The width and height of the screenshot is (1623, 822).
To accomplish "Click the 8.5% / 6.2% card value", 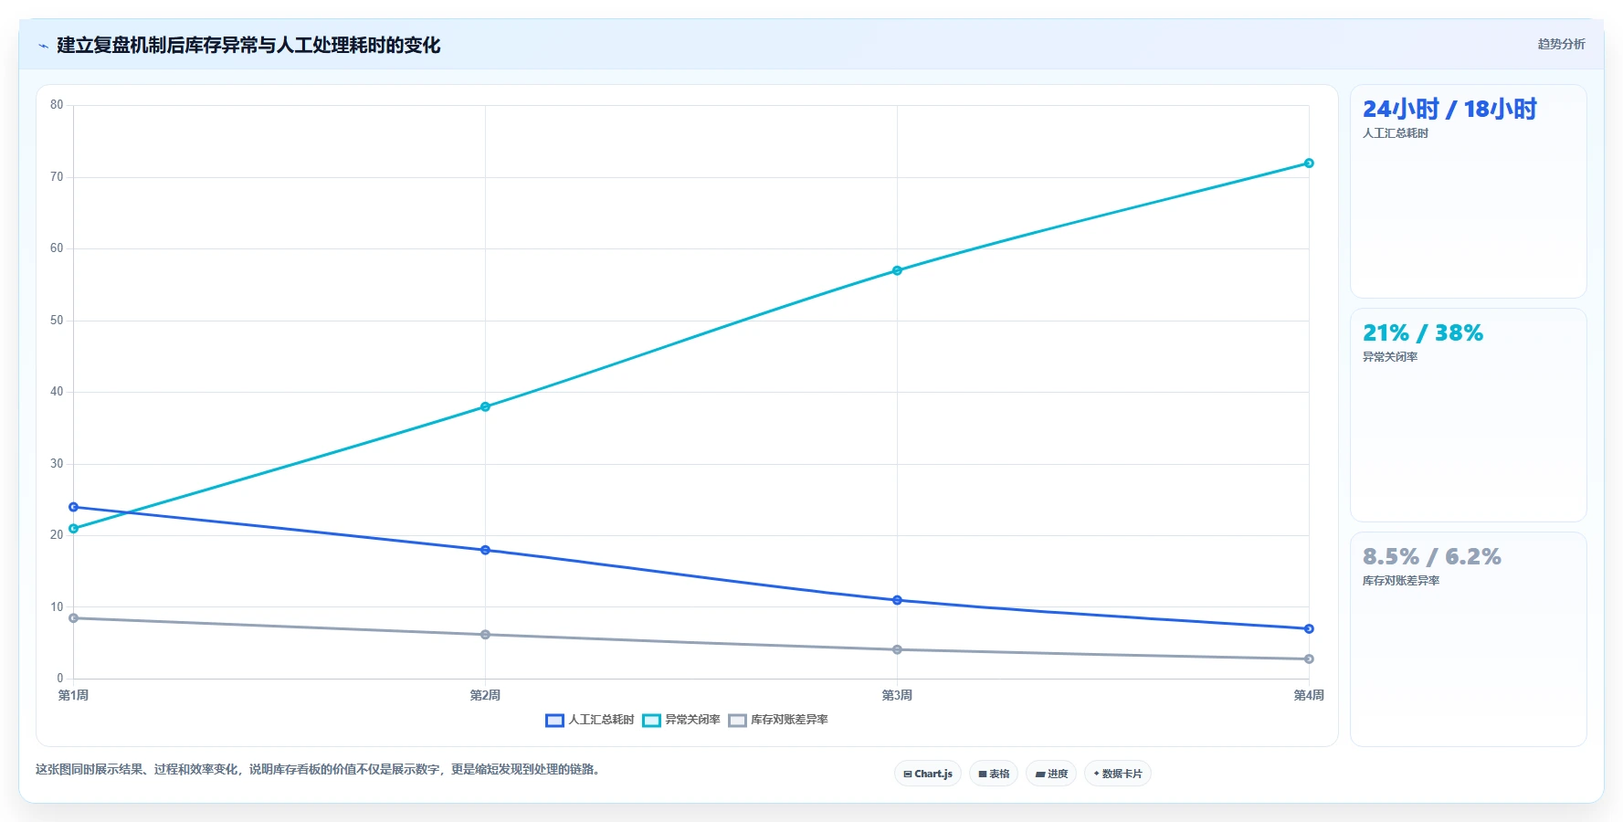I will [x=1432, y=556].
